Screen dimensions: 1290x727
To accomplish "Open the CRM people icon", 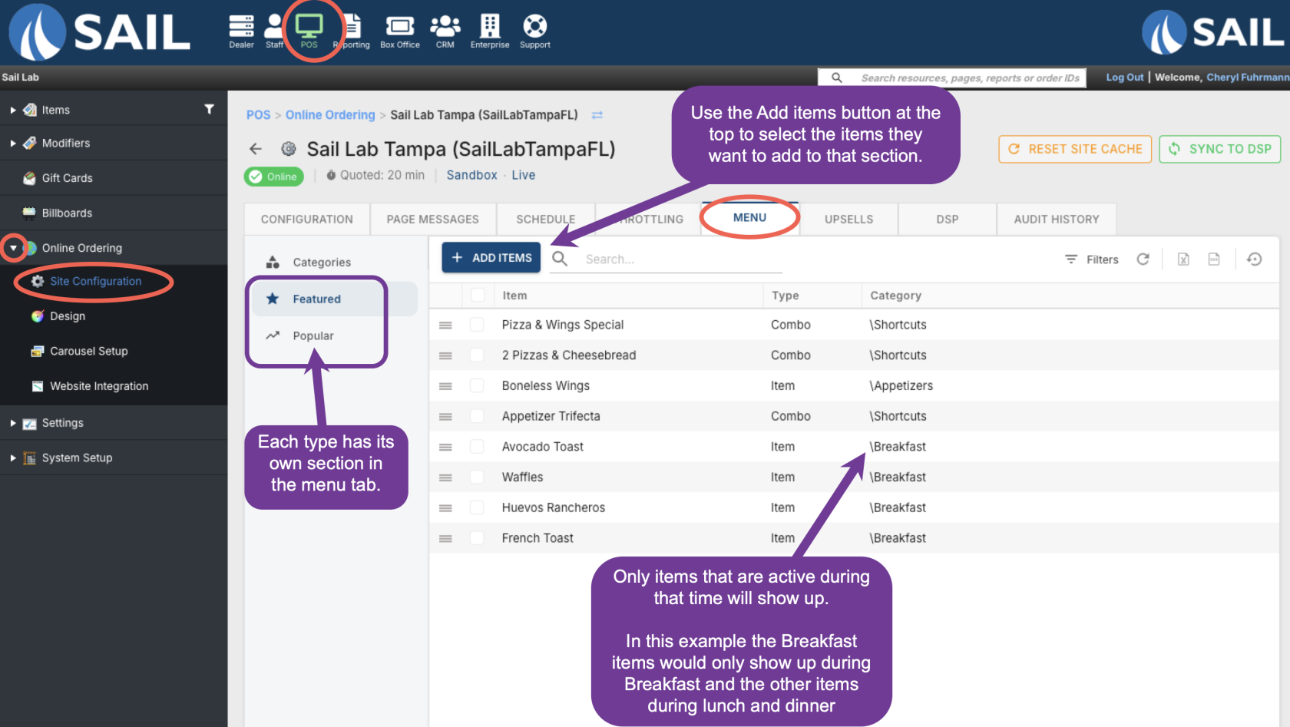I will tap(445, 27).
